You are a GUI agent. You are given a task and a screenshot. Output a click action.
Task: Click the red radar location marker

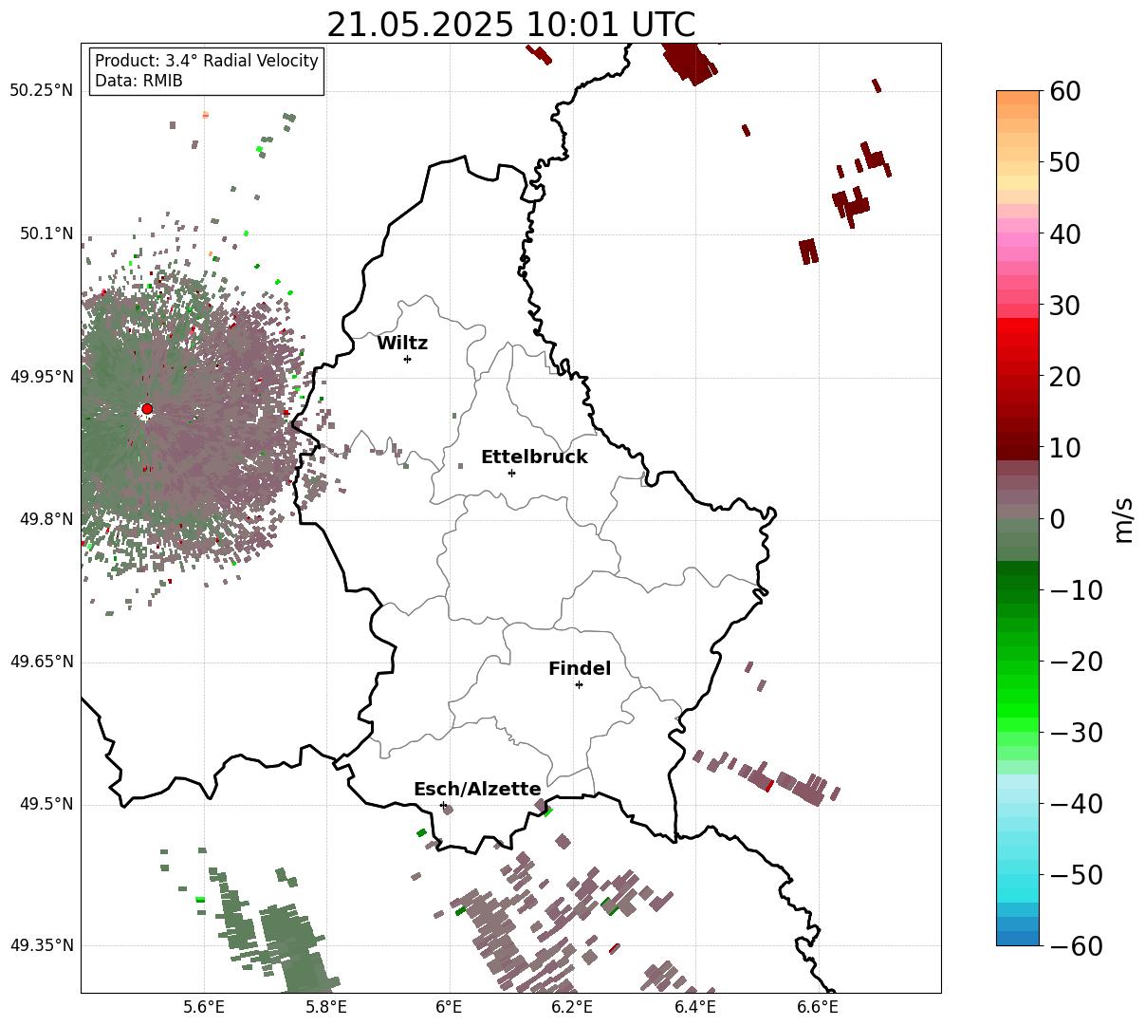pos(147,409)
